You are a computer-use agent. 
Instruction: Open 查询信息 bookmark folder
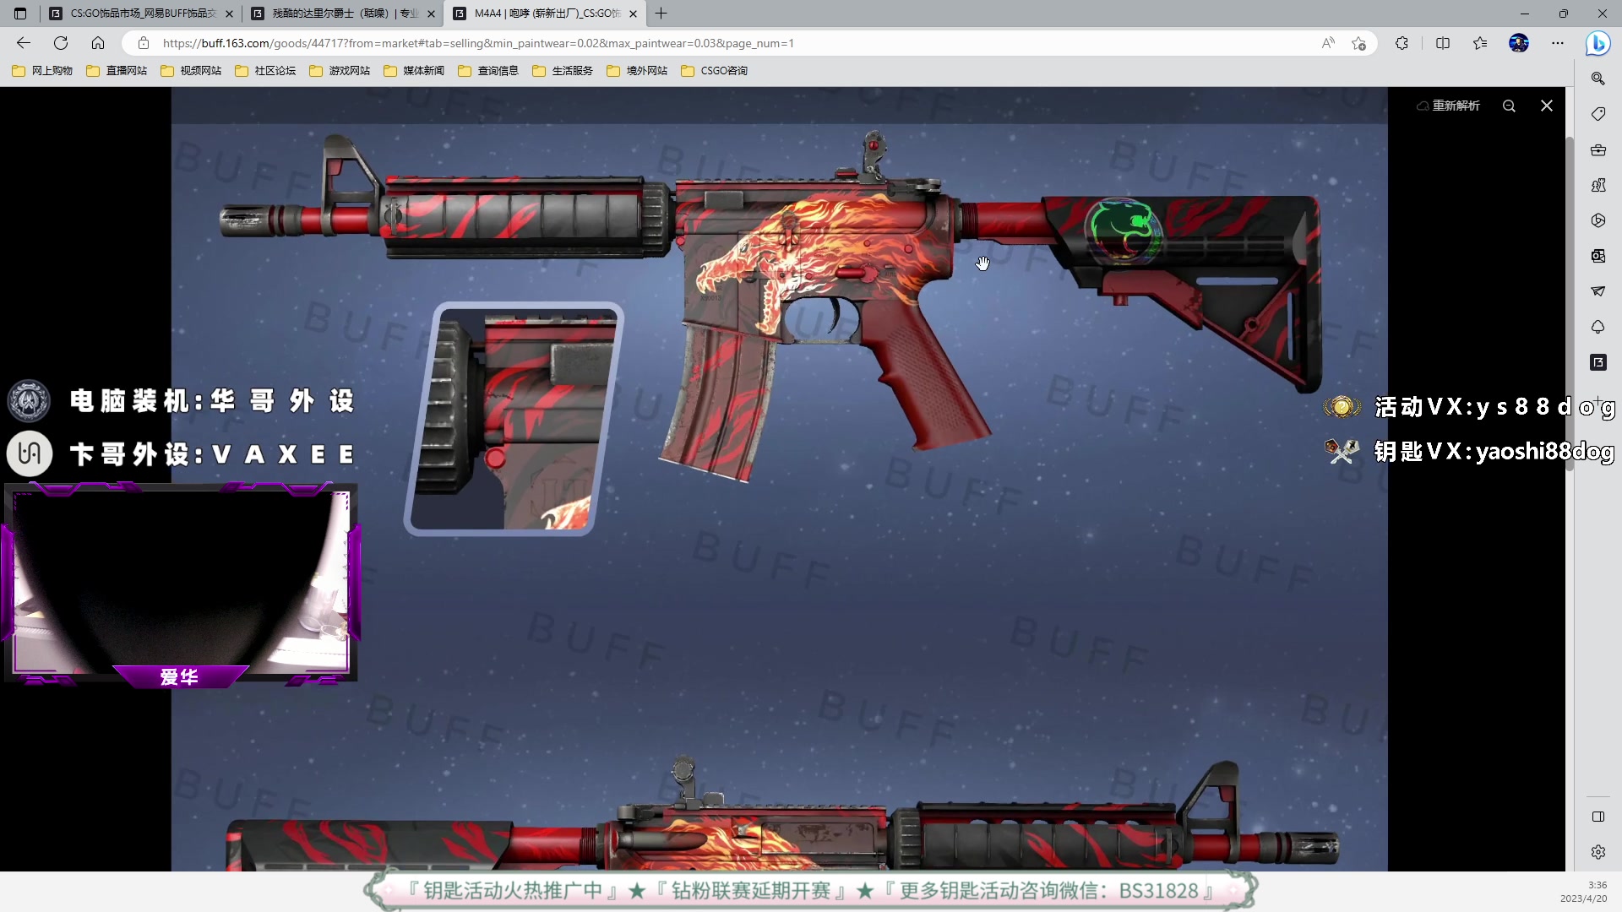tap(488, 71)
